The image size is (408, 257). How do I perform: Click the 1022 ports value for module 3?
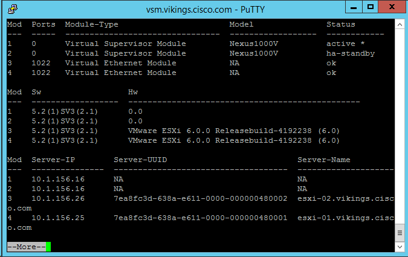[41, 63]
